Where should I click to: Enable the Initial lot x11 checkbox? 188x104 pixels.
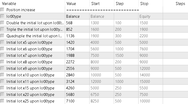pyautogui.click(x=2, y=81)
